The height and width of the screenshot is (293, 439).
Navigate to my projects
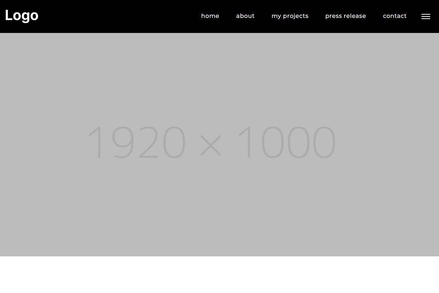[x=290, y=16]
